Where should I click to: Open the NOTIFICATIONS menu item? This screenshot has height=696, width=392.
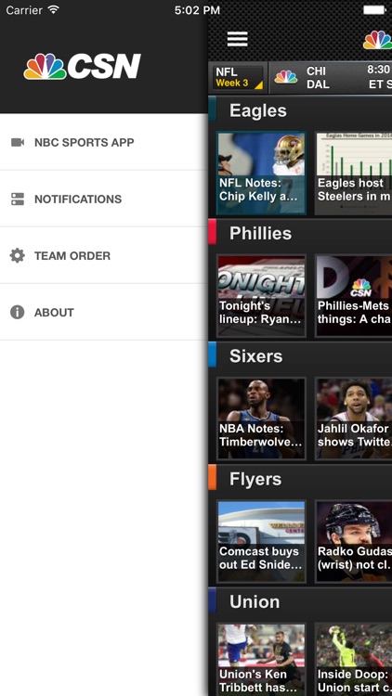pos(104,199)
